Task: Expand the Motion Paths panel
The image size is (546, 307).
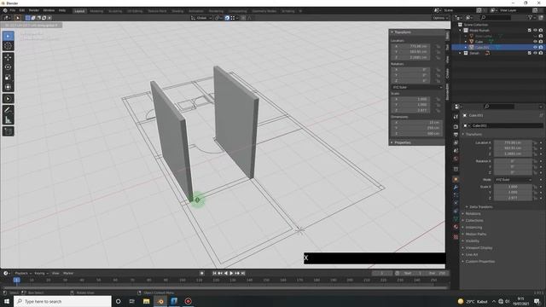Action: coord(476,234)
